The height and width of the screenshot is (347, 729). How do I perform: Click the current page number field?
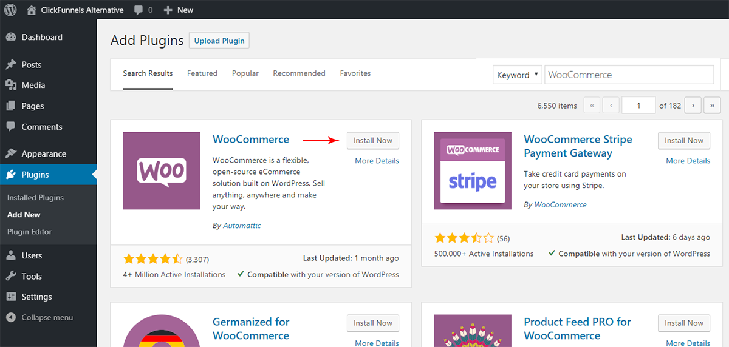click(638, 106)
